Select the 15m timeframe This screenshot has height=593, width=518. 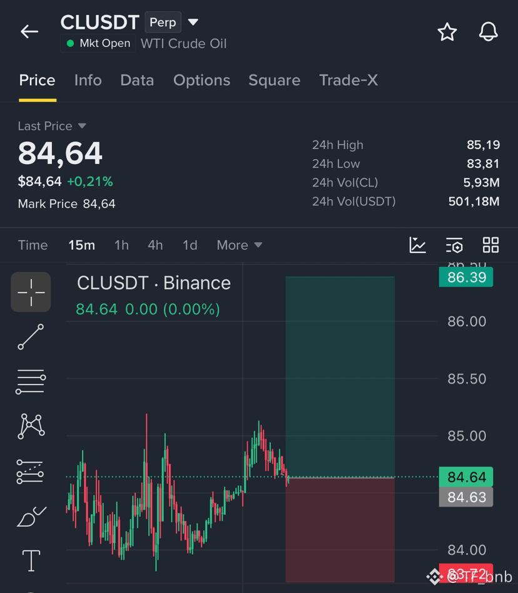coord(81,245)
